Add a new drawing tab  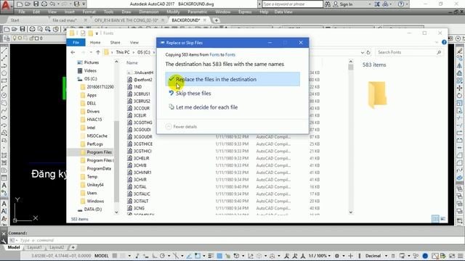tap(217, 20)
